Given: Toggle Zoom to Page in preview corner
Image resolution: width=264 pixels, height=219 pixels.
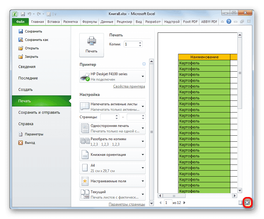Looking at the screenshot, I should (247, 202).
